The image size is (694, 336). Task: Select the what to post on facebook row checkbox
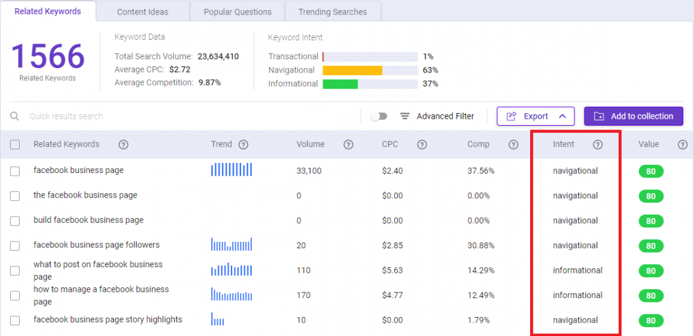pos(15,270)
